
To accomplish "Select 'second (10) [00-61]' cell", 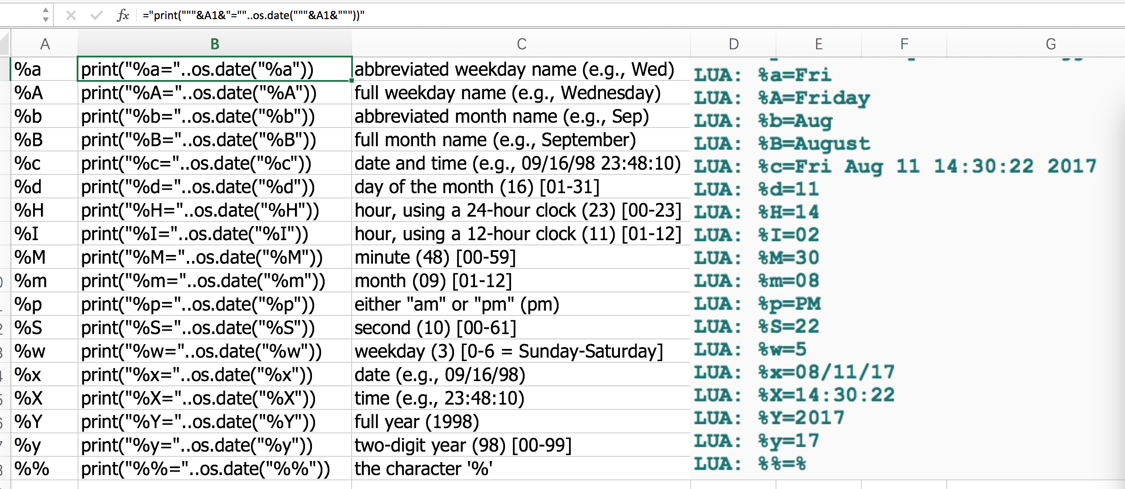I will point(521,328).
